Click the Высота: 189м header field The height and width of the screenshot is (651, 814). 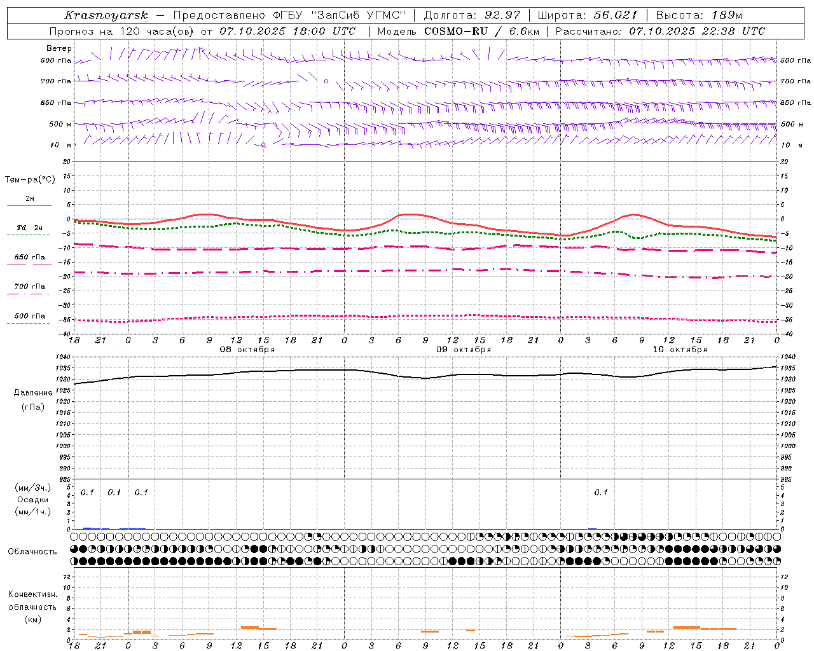[x=699, y=15]
